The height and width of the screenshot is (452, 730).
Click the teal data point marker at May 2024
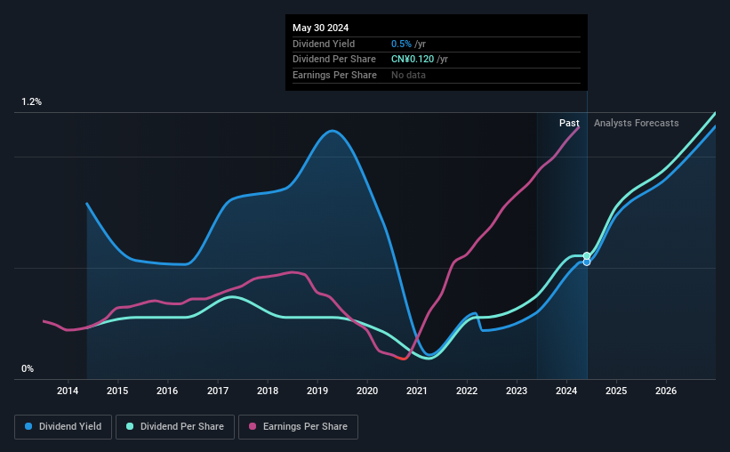587,256
